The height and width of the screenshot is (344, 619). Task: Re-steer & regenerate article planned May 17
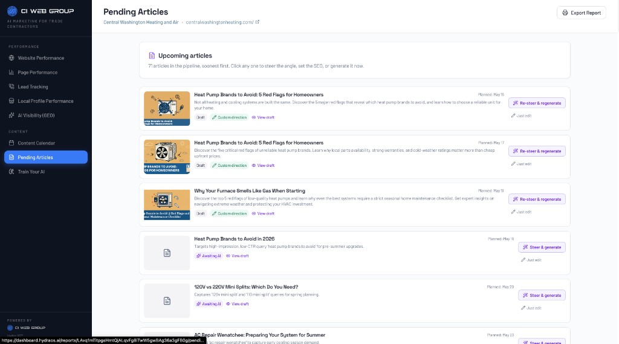(x=537, y=151)
